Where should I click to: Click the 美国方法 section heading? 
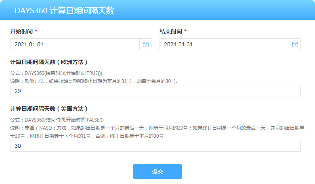49,109
